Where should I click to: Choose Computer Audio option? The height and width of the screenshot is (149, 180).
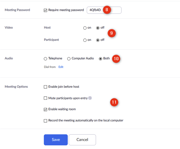tap(69, 59)
